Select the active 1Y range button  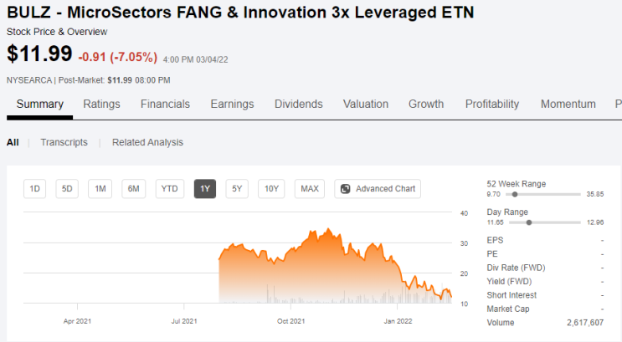pos(205,189)
